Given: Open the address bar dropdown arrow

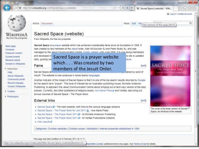Looking at the screenshot, I should [x=119, y=8].
